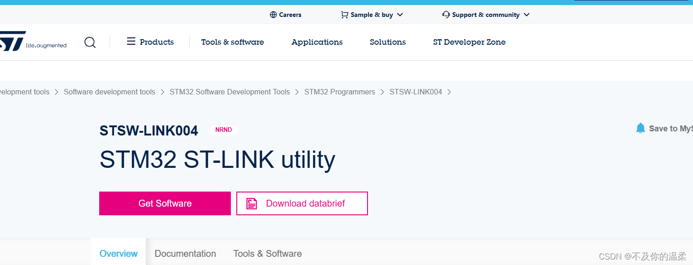Open the Careers link

click(290, 15)
